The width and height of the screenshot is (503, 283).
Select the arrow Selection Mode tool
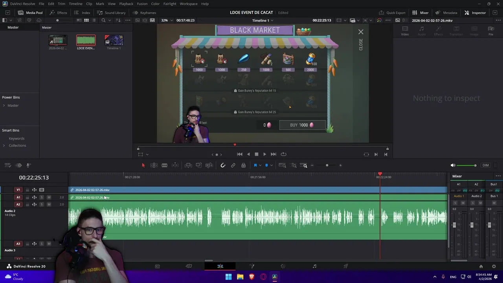[x=143, y=165]
